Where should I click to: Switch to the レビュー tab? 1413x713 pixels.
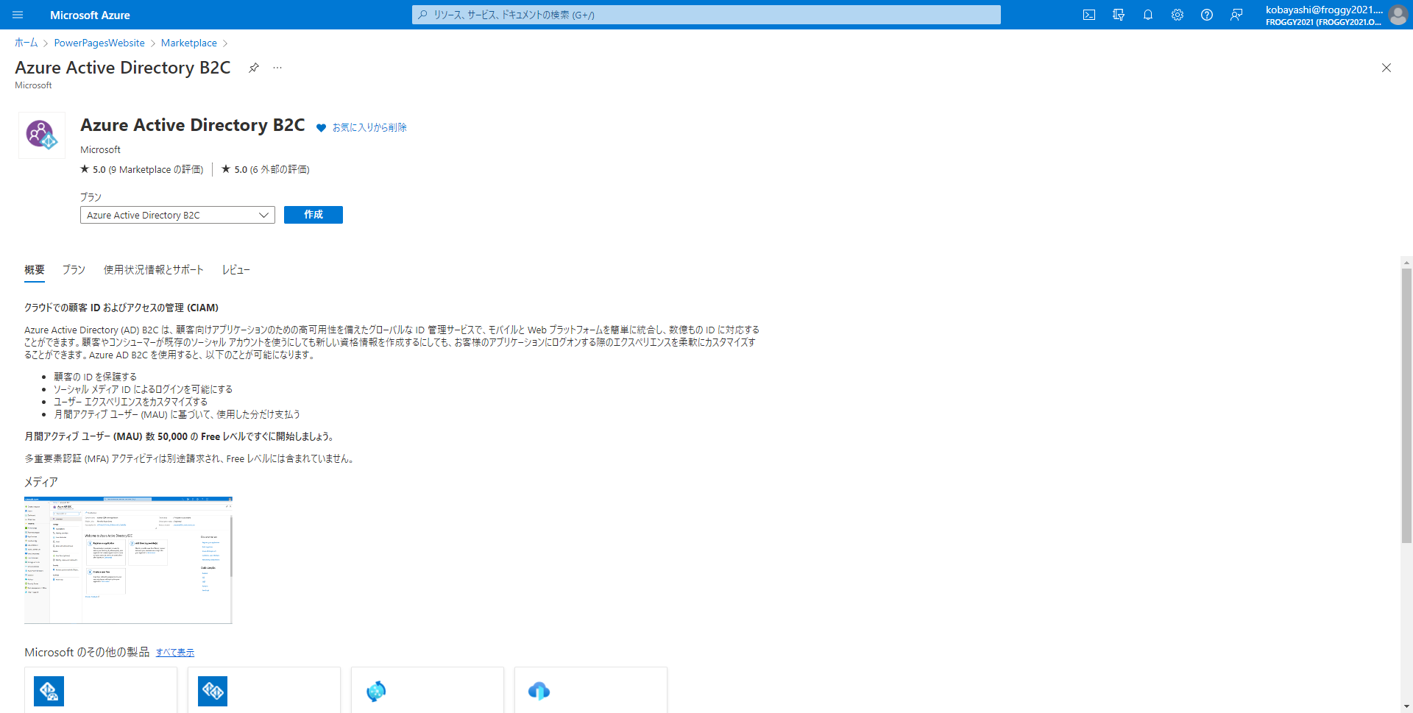tap(236, 270)
